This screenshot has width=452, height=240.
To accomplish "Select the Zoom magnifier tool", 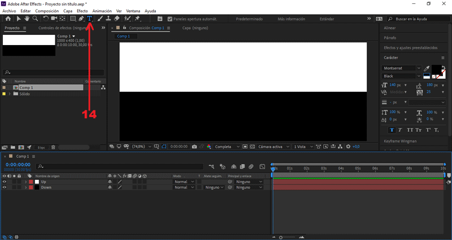I will tap(35, 19).
